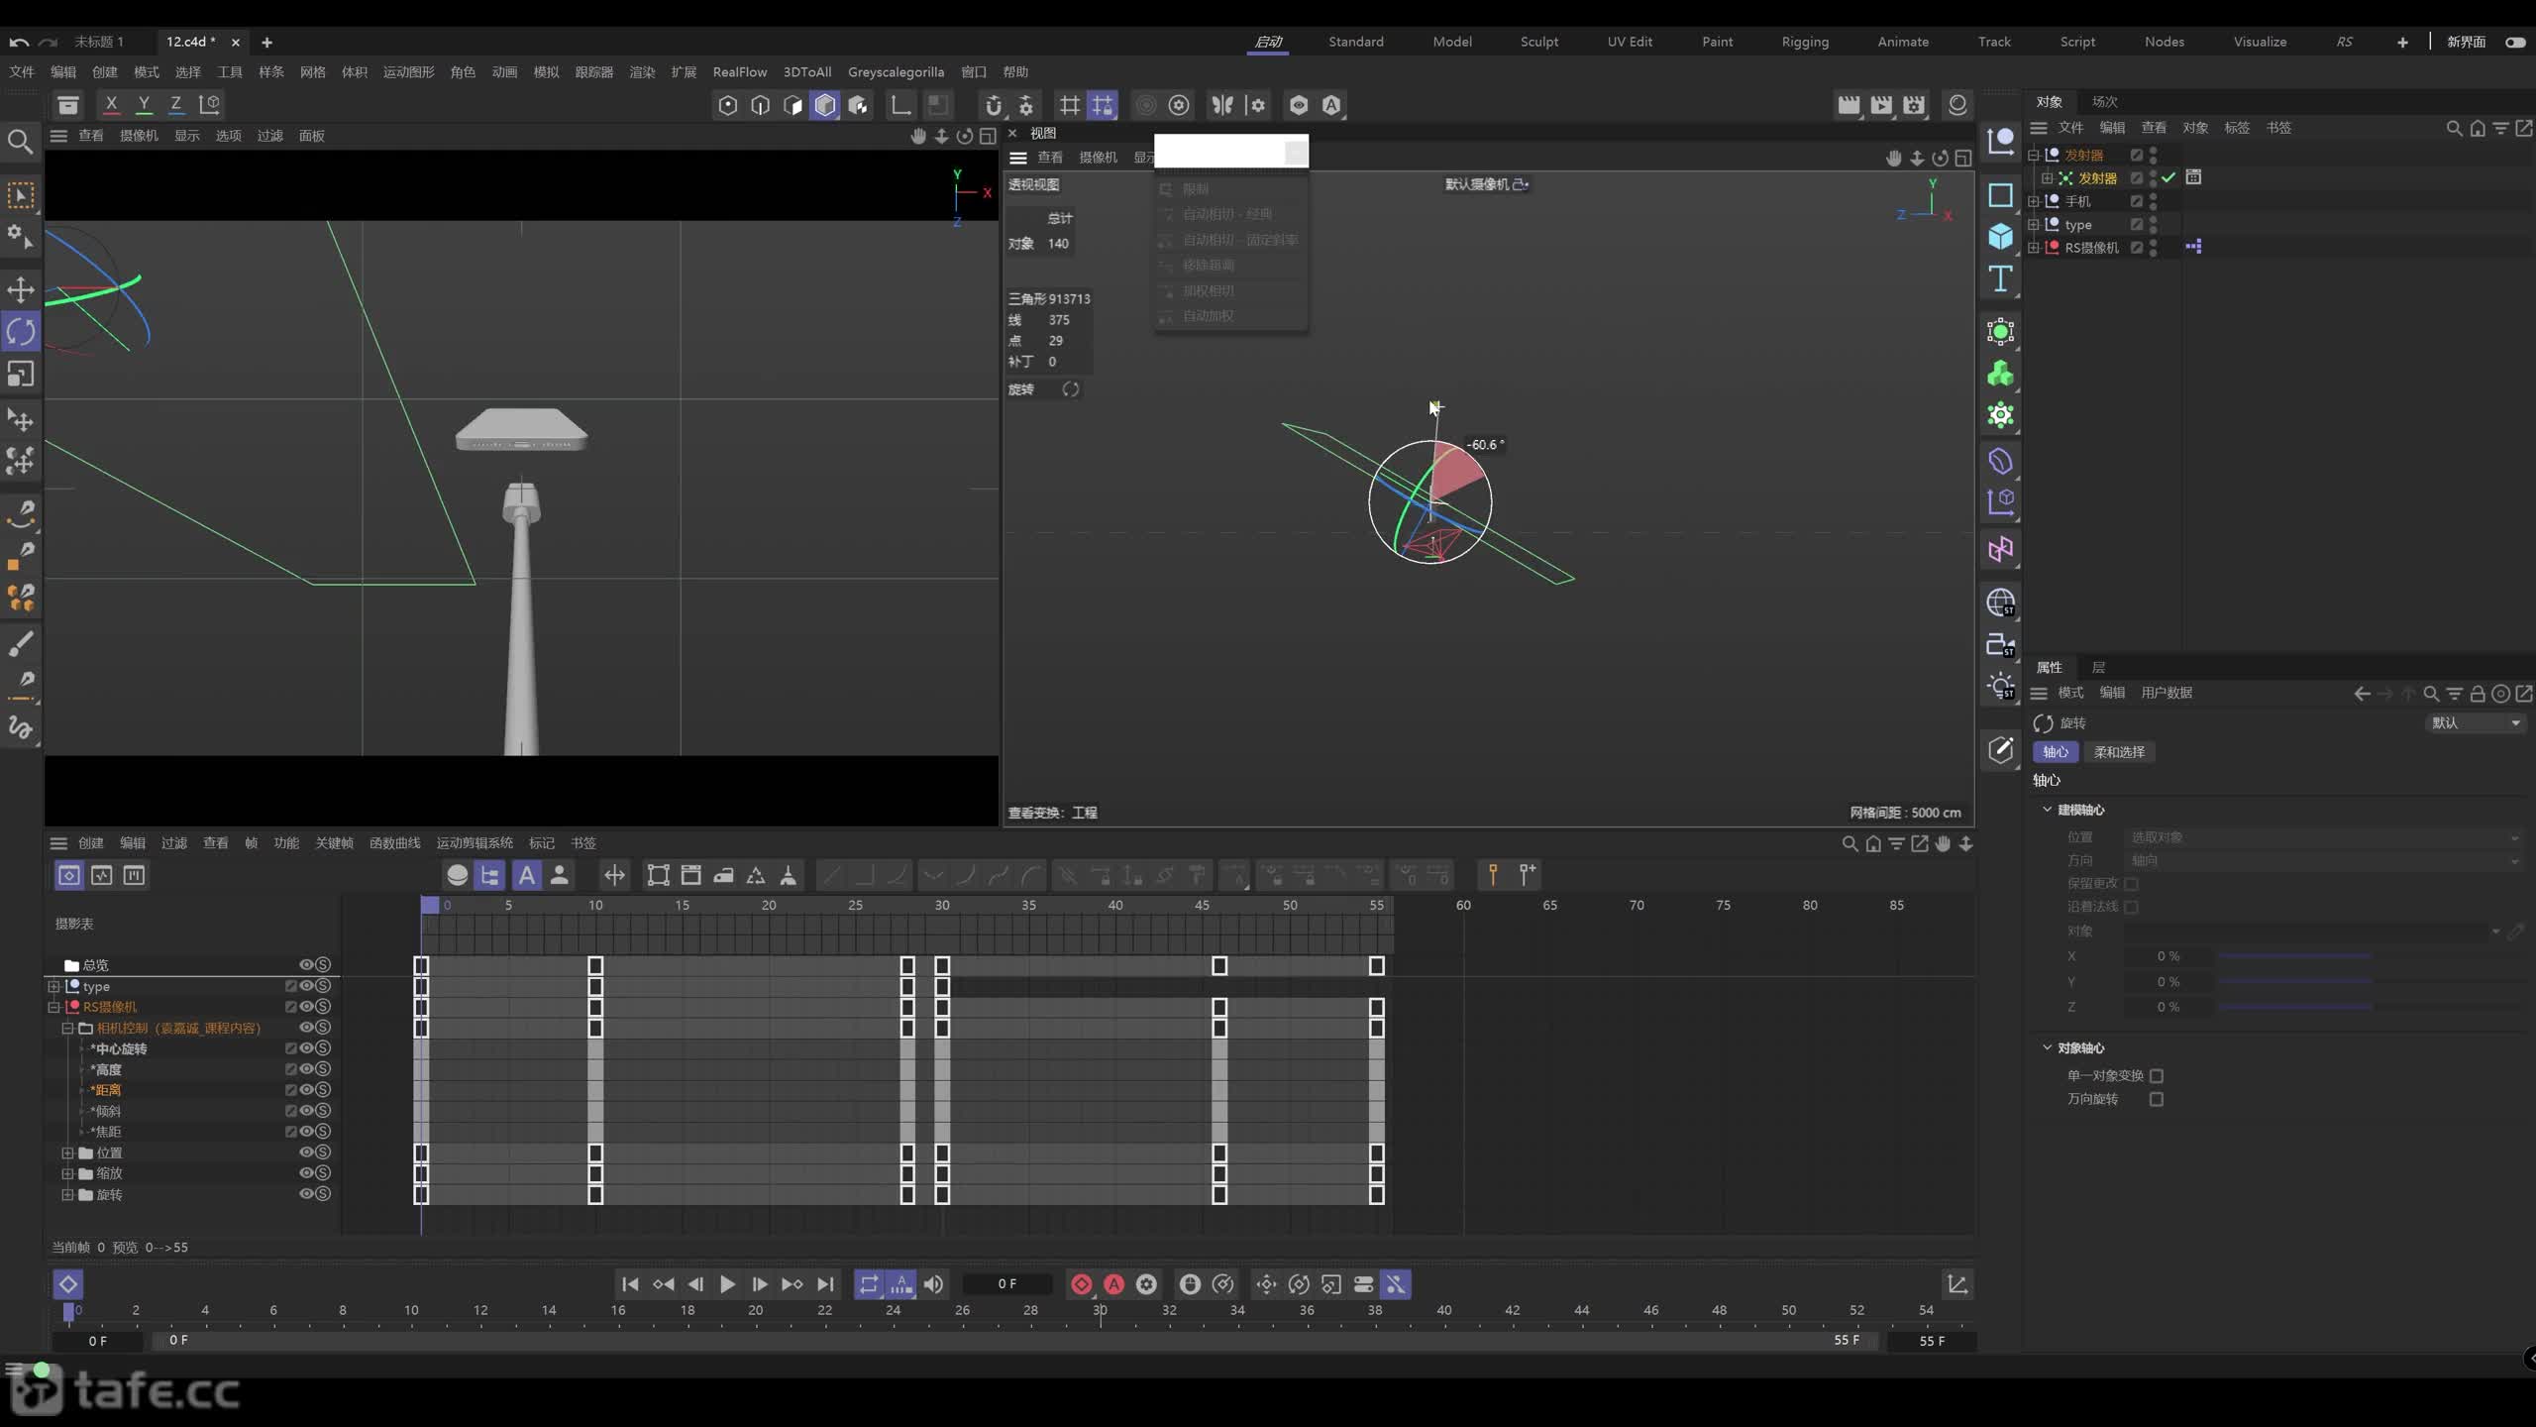Open the 用户数据 attribute menu
This screenshot has width=2536, height=1427.
click(2166, 693)
